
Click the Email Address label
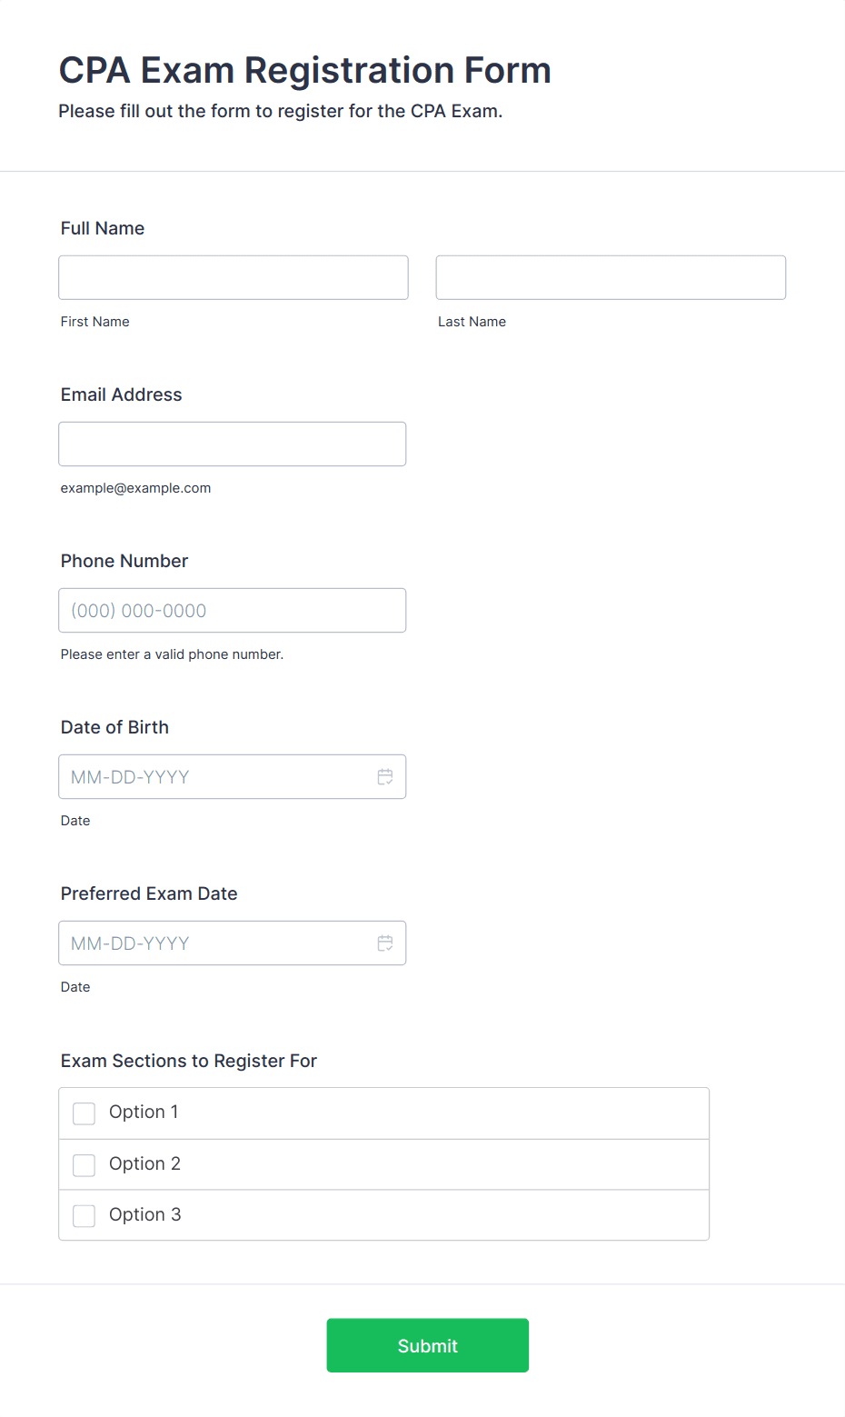pos(122,394)
